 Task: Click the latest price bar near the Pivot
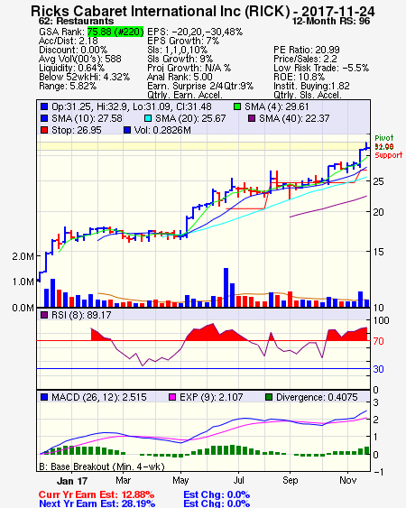(366, 146)
